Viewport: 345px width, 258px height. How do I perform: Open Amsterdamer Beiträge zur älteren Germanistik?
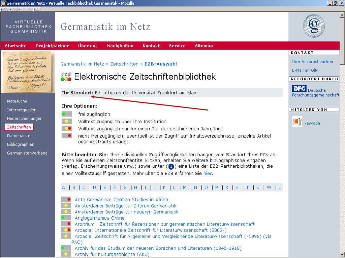(126, 206)
